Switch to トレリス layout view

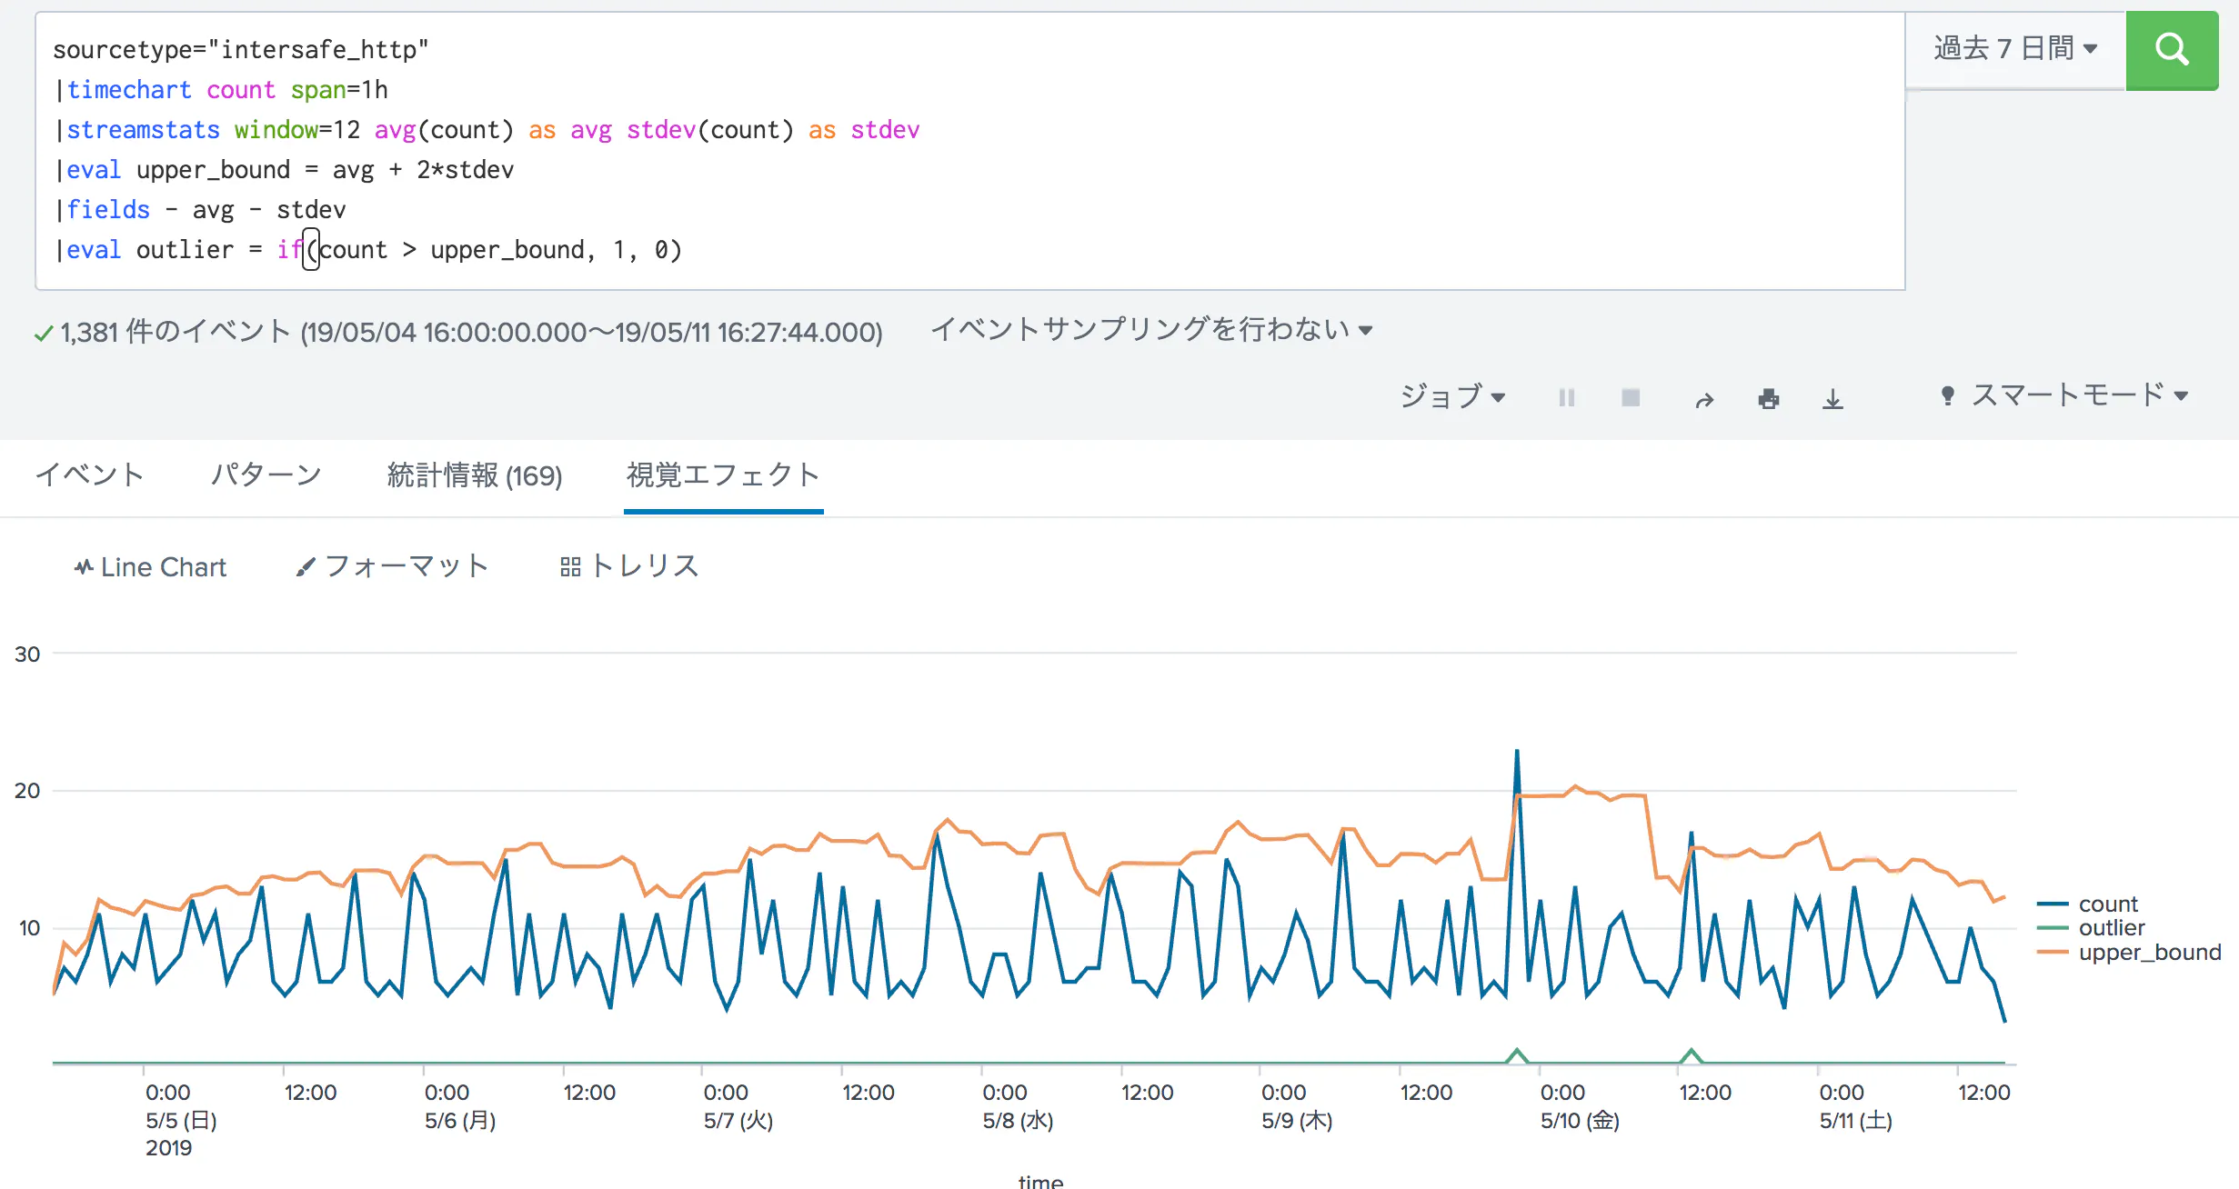point(630,566)
